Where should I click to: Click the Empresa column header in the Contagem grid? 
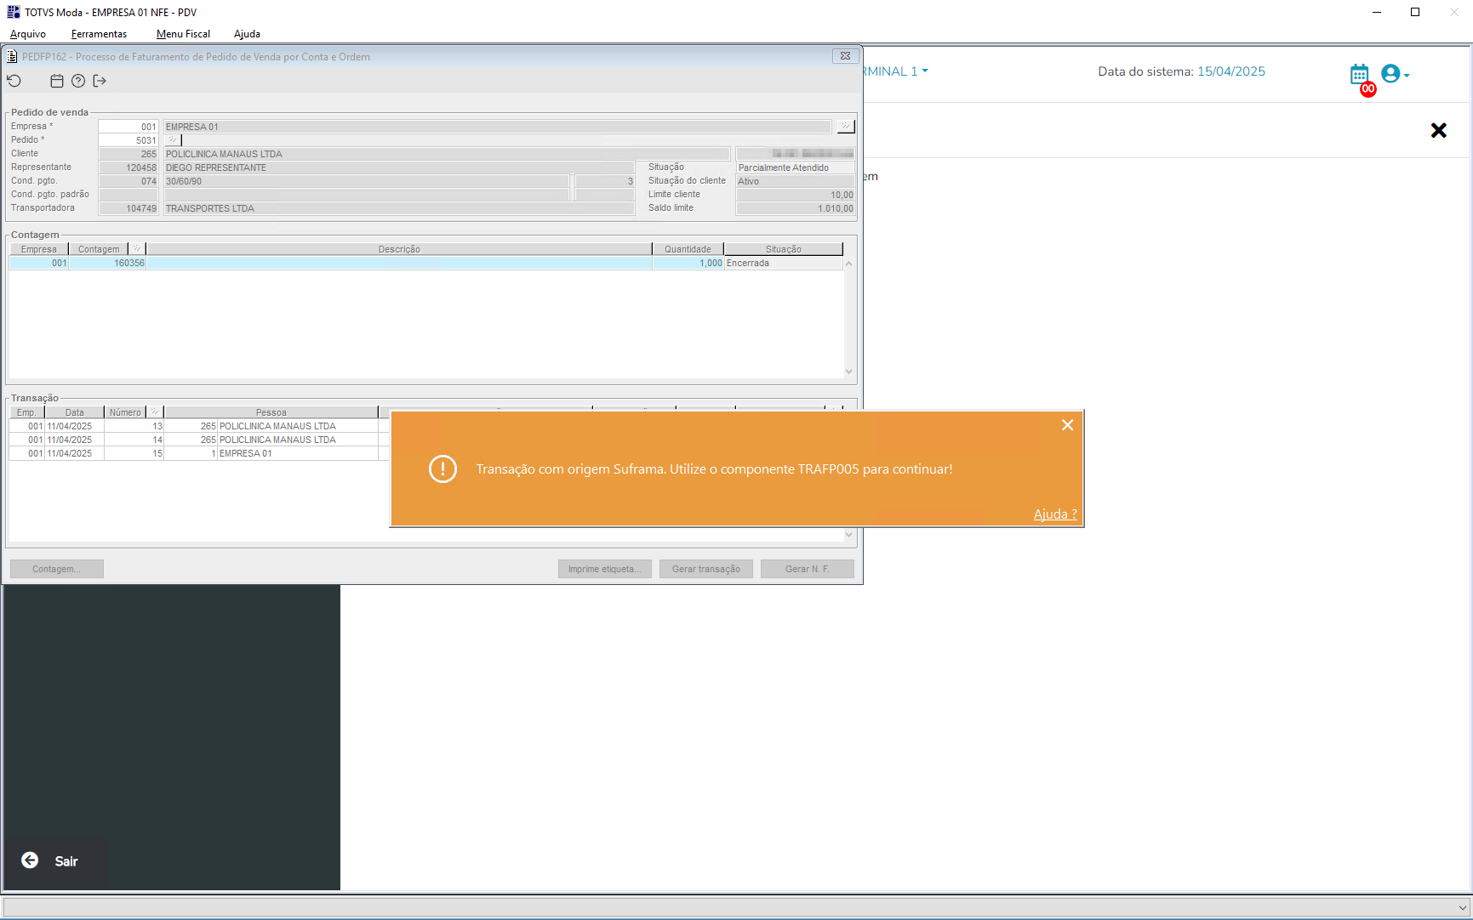38,249
